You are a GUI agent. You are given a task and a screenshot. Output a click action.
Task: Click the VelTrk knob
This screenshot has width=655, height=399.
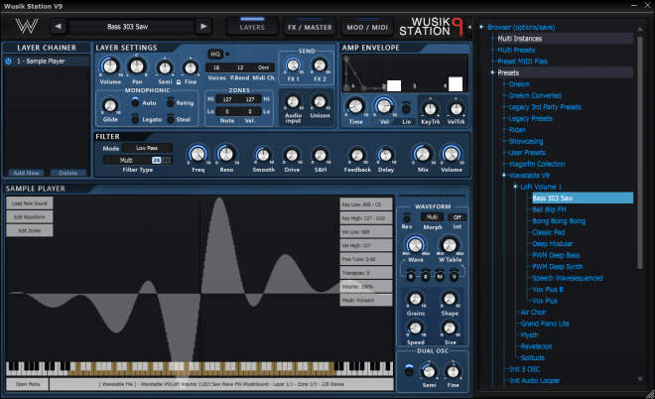(x=457, y=109)
